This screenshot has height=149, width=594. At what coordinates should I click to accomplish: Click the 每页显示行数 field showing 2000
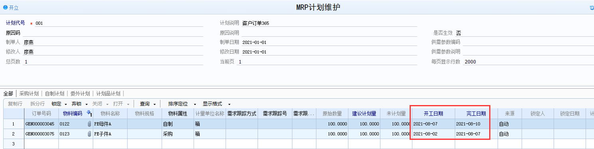tap(528, 62)
